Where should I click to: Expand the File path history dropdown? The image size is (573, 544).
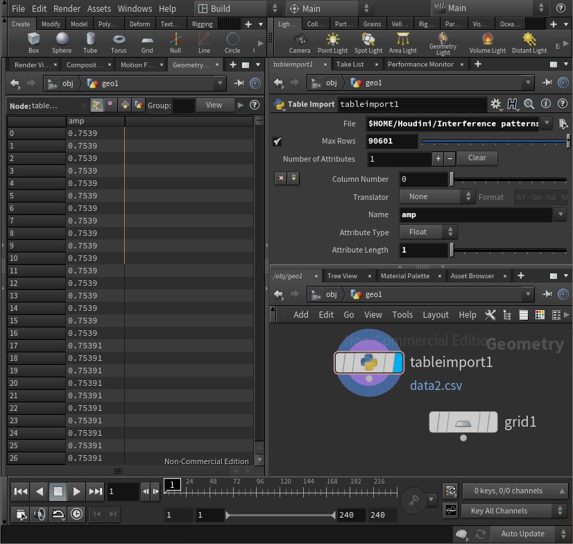[547, 123]
